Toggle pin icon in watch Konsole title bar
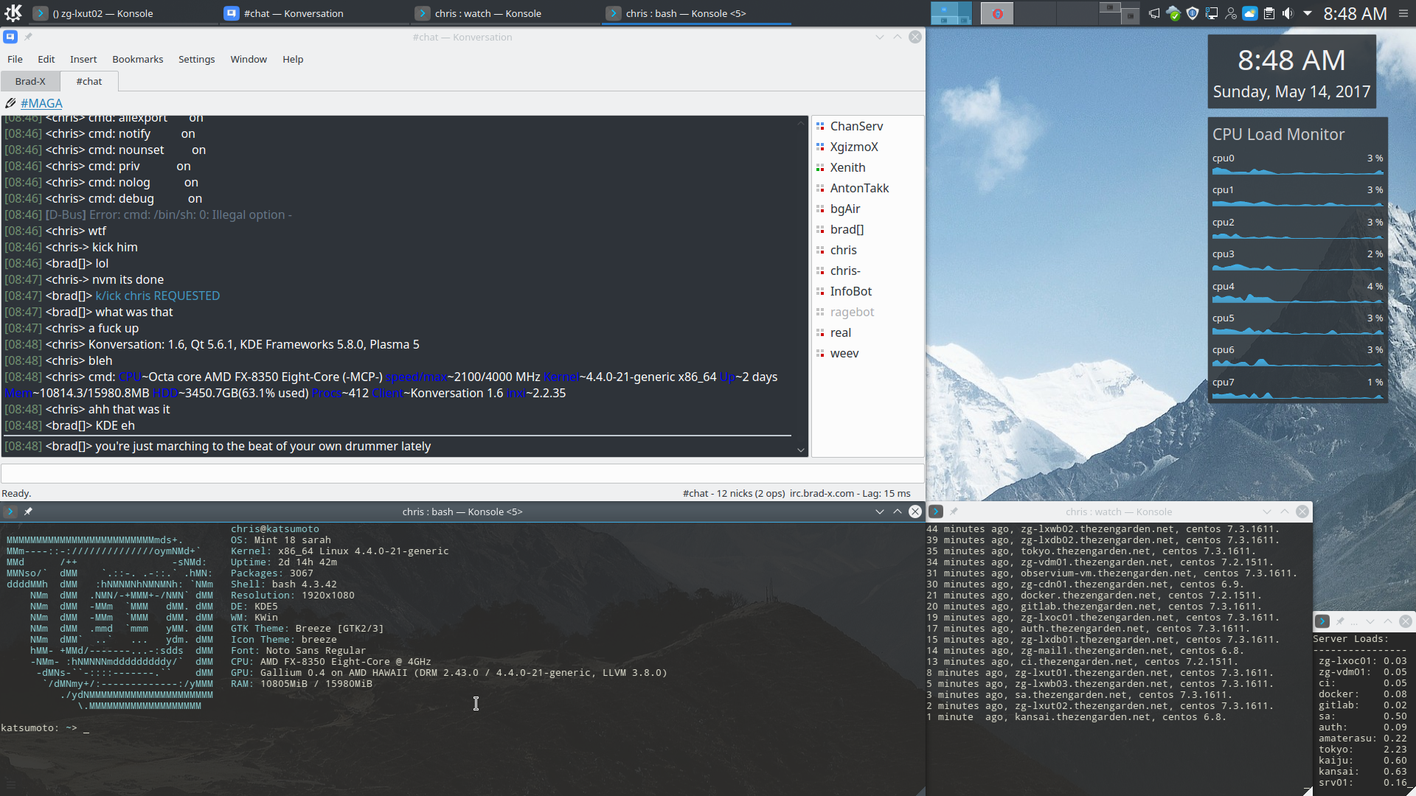The width and height of the screenshot is (1416, 796). (x=954, y=512)
